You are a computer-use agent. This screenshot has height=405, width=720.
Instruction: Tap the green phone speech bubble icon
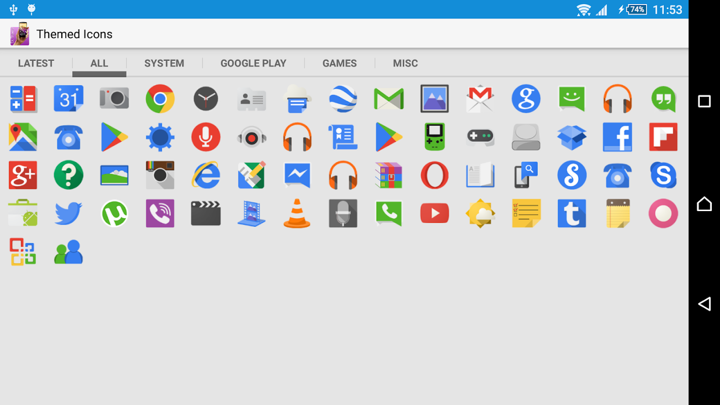(389, 213)
